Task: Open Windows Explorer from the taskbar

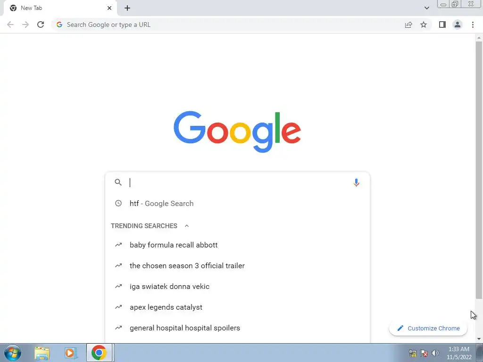Action: tap(42, 353)
